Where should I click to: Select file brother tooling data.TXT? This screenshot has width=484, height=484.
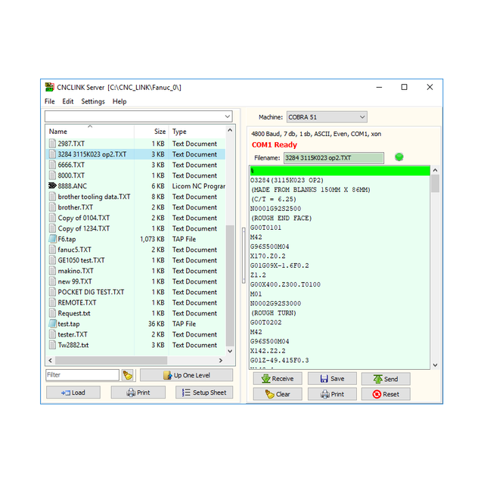click(x=136, y=197)
